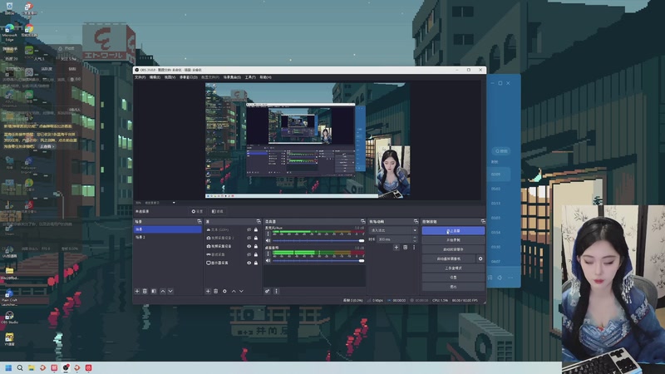
Task: Increase transition duration with up arrow
Action: (415, 238)
